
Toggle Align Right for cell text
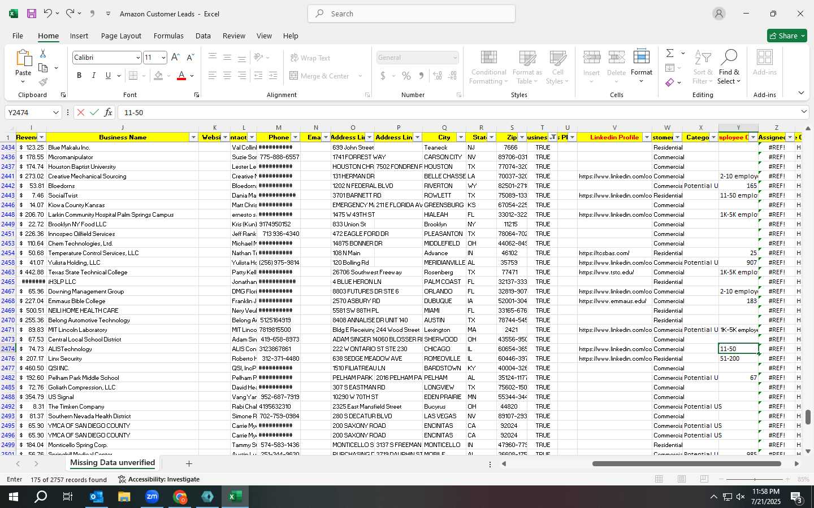242,76
